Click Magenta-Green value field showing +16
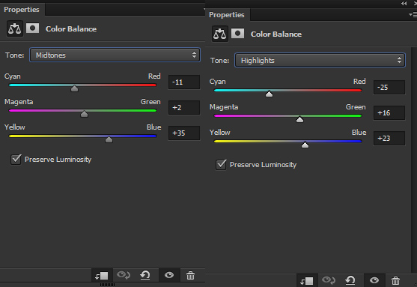Image resolution: width=417 pixels, height=287 pixels. [x=389, y=113]
